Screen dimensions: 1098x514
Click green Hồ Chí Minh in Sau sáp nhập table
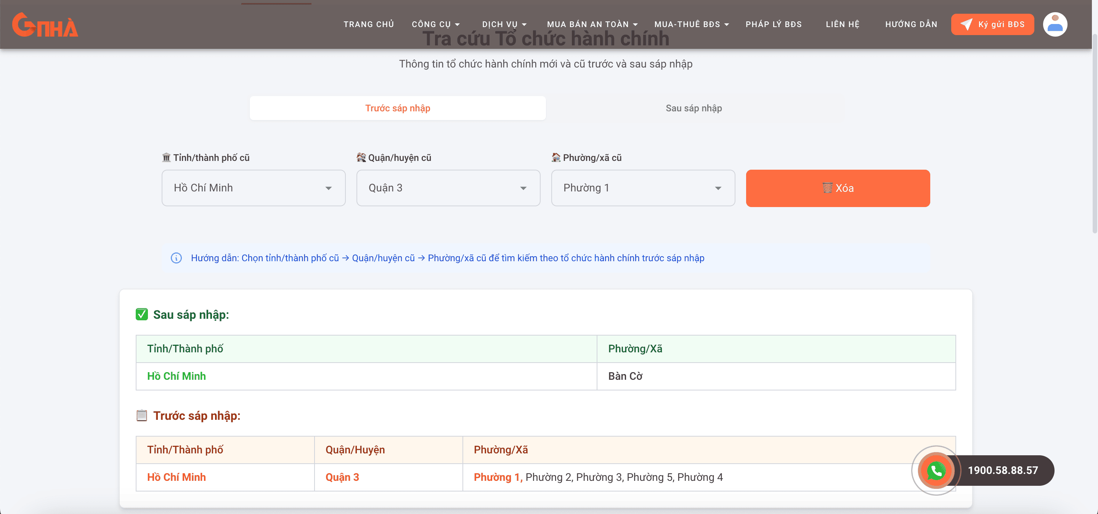177,376
